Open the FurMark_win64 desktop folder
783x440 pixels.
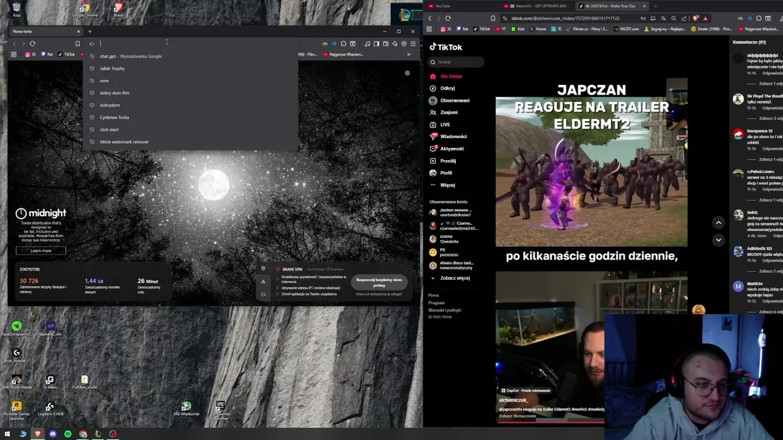[84, 383]
